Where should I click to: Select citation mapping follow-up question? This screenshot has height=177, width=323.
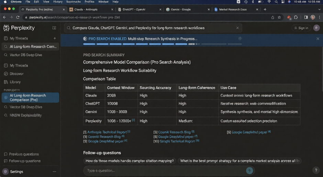click(130, 161)
